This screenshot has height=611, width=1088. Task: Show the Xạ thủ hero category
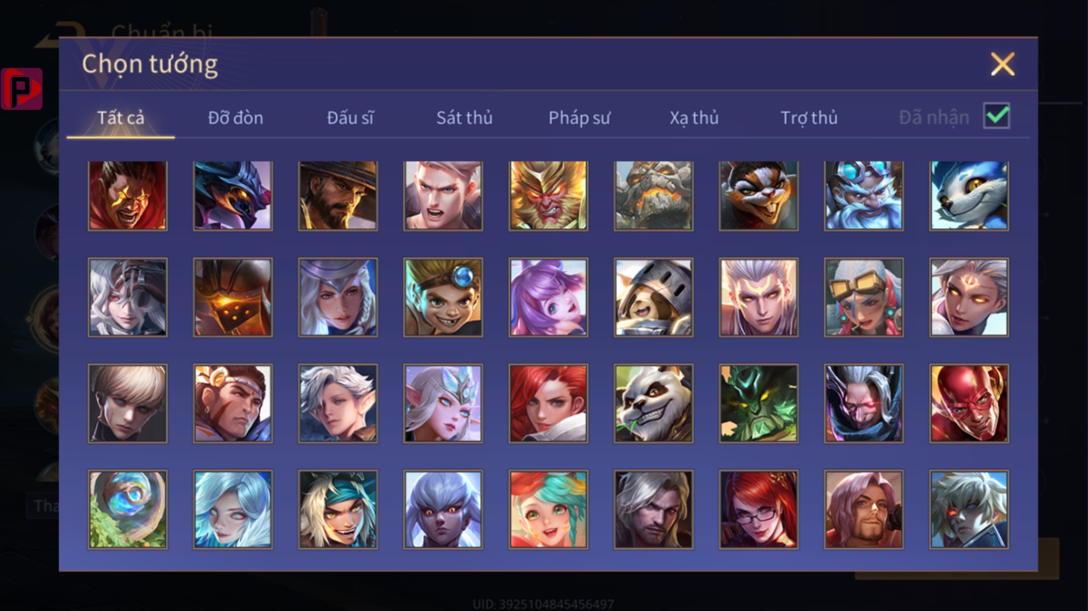pos(694,118)
